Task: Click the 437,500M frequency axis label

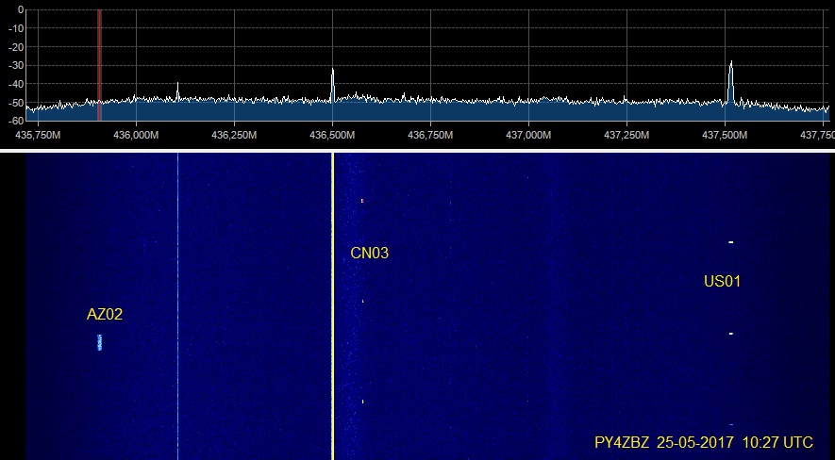Action: click(725, 135)
